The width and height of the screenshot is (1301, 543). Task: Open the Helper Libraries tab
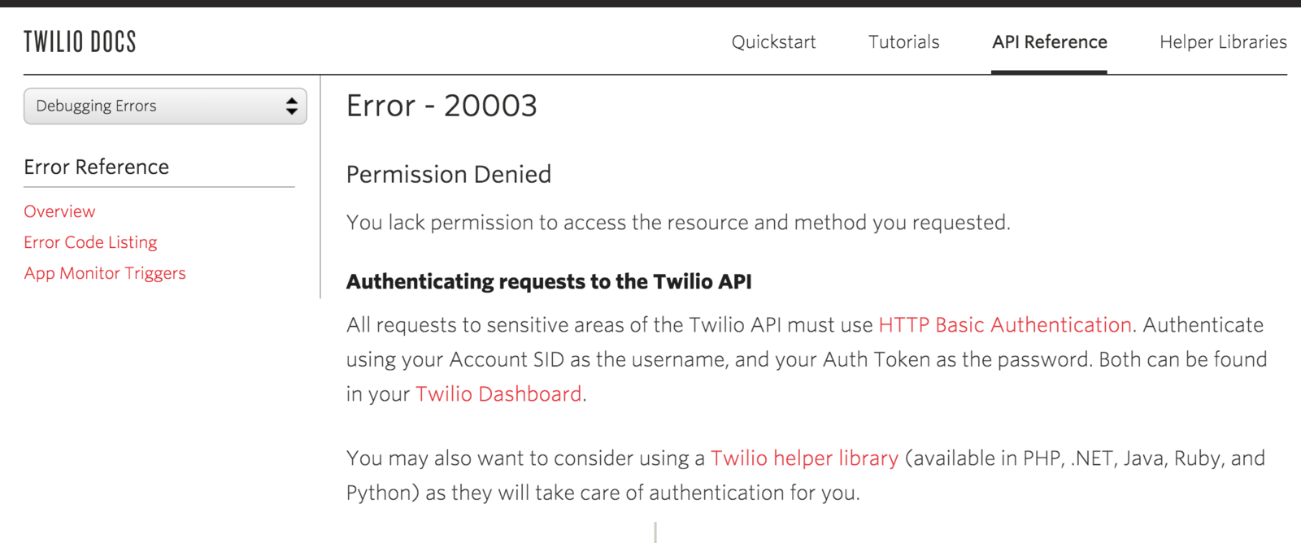pos(1223,41)
